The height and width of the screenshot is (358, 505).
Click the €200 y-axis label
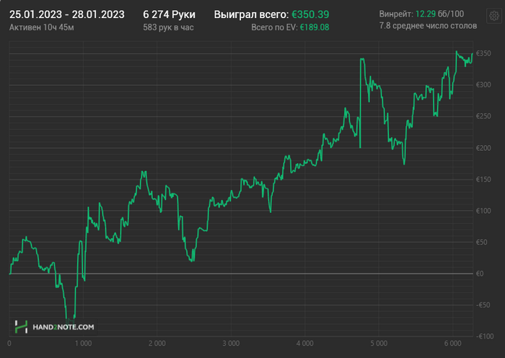[x=483, y=148]
